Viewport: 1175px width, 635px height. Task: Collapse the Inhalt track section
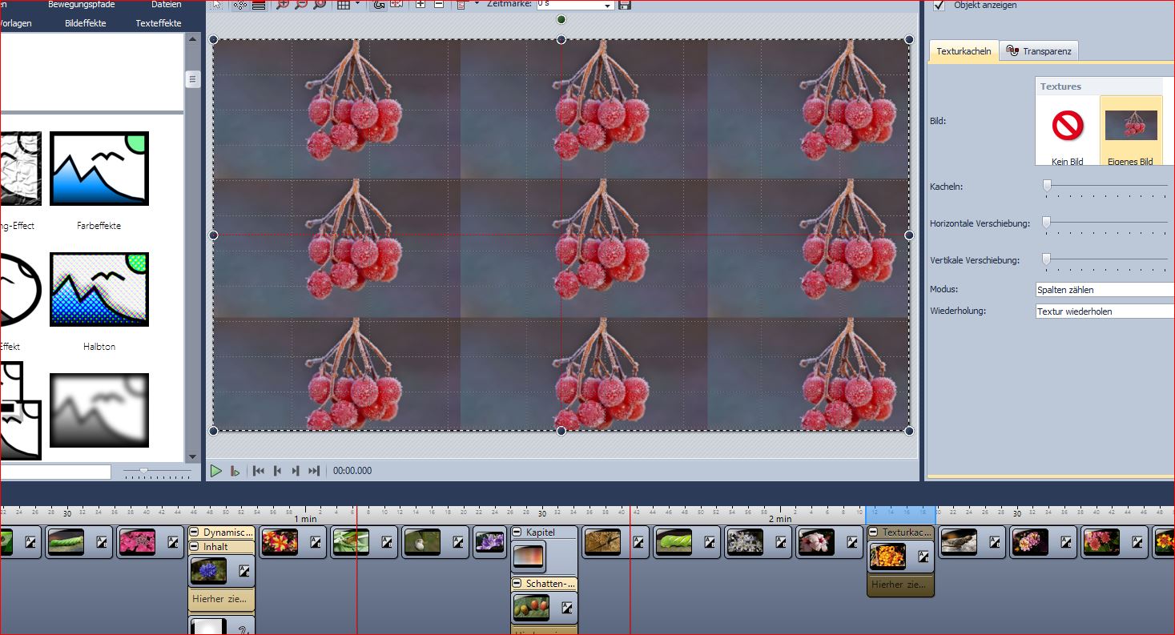[x=195, y=547]
